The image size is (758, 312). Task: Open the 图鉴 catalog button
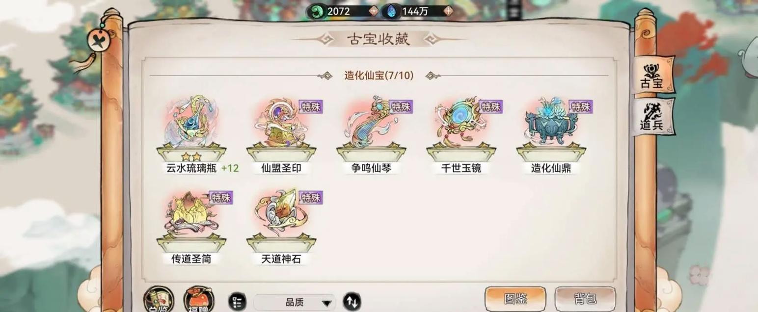point(515,299)
